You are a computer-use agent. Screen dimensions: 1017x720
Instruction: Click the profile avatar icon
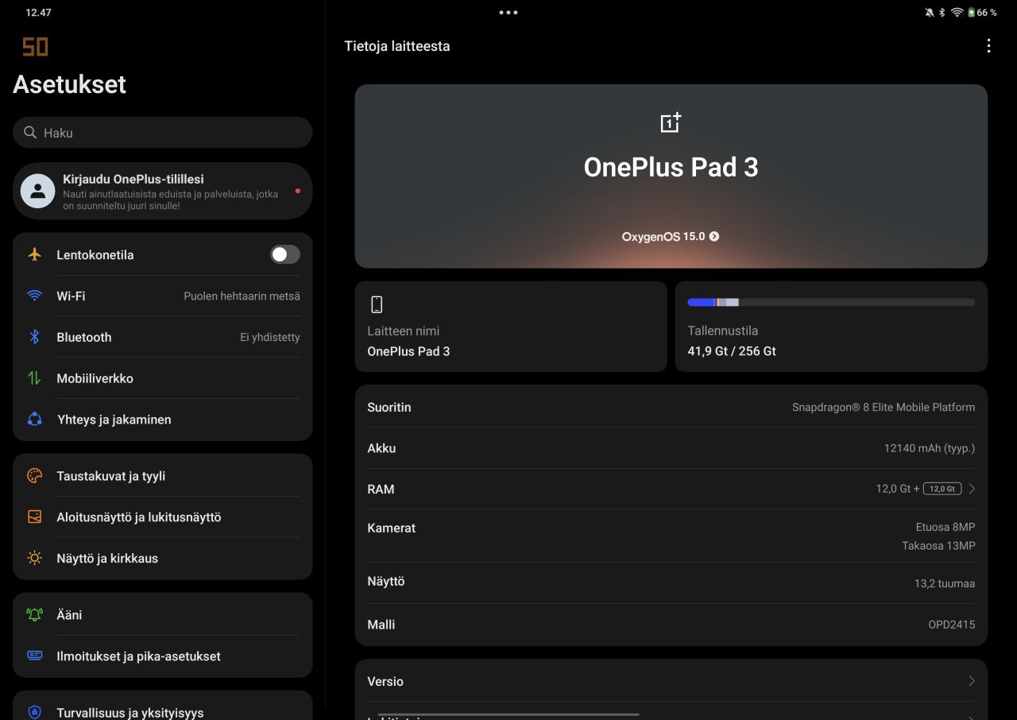pyautogui.click(x=37, y=191)
